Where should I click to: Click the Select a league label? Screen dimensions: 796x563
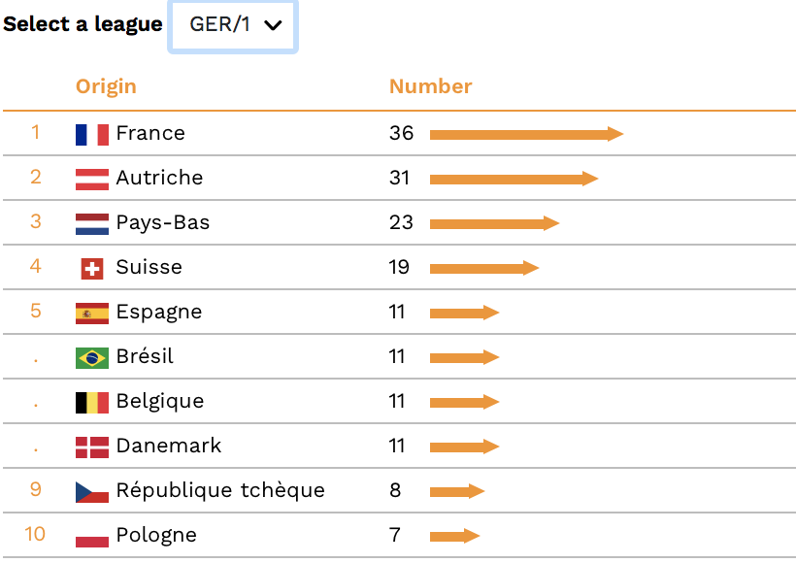(x=83, y=24)
